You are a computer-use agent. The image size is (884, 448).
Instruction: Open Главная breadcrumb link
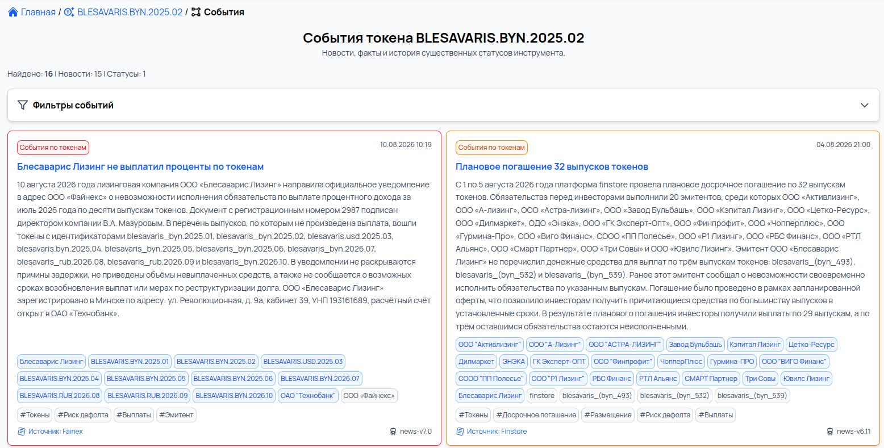pyautogui.click(x=38, y=12)
